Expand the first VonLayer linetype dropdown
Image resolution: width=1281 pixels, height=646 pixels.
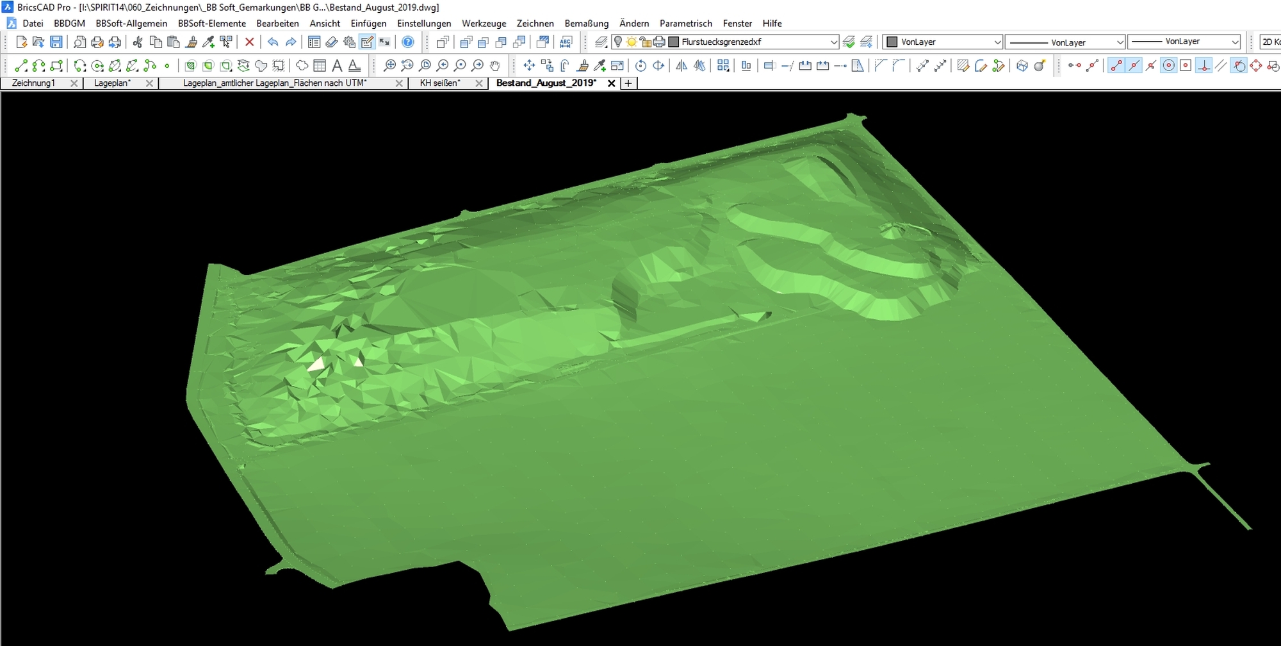pyautogui.click(x=1120, y=42)
